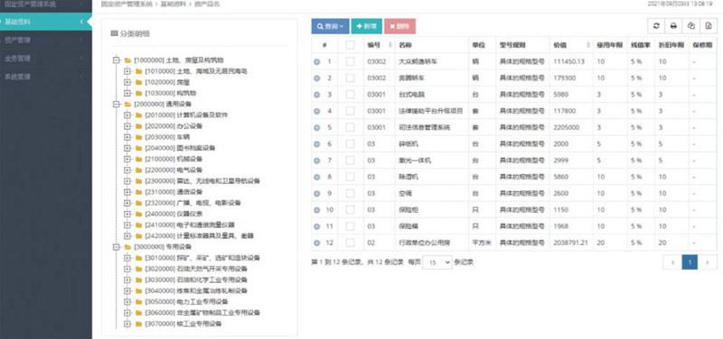Open the 查询 dropdown button
Viewport: 723px width, 339px height.
[x=330, y=26]
